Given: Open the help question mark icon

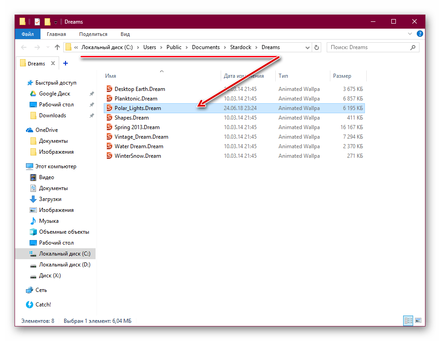Looking at the screenshot, I should click(420, 34).
